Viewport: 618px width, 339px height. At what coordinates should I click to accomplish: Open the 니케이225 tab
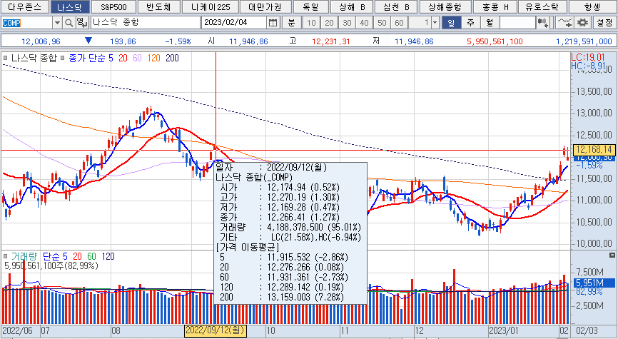point(211,6)
